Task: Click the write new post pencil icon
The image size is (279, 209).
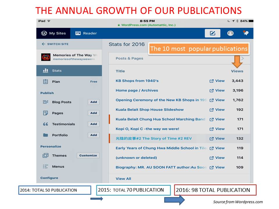Action: coord(212,33)
